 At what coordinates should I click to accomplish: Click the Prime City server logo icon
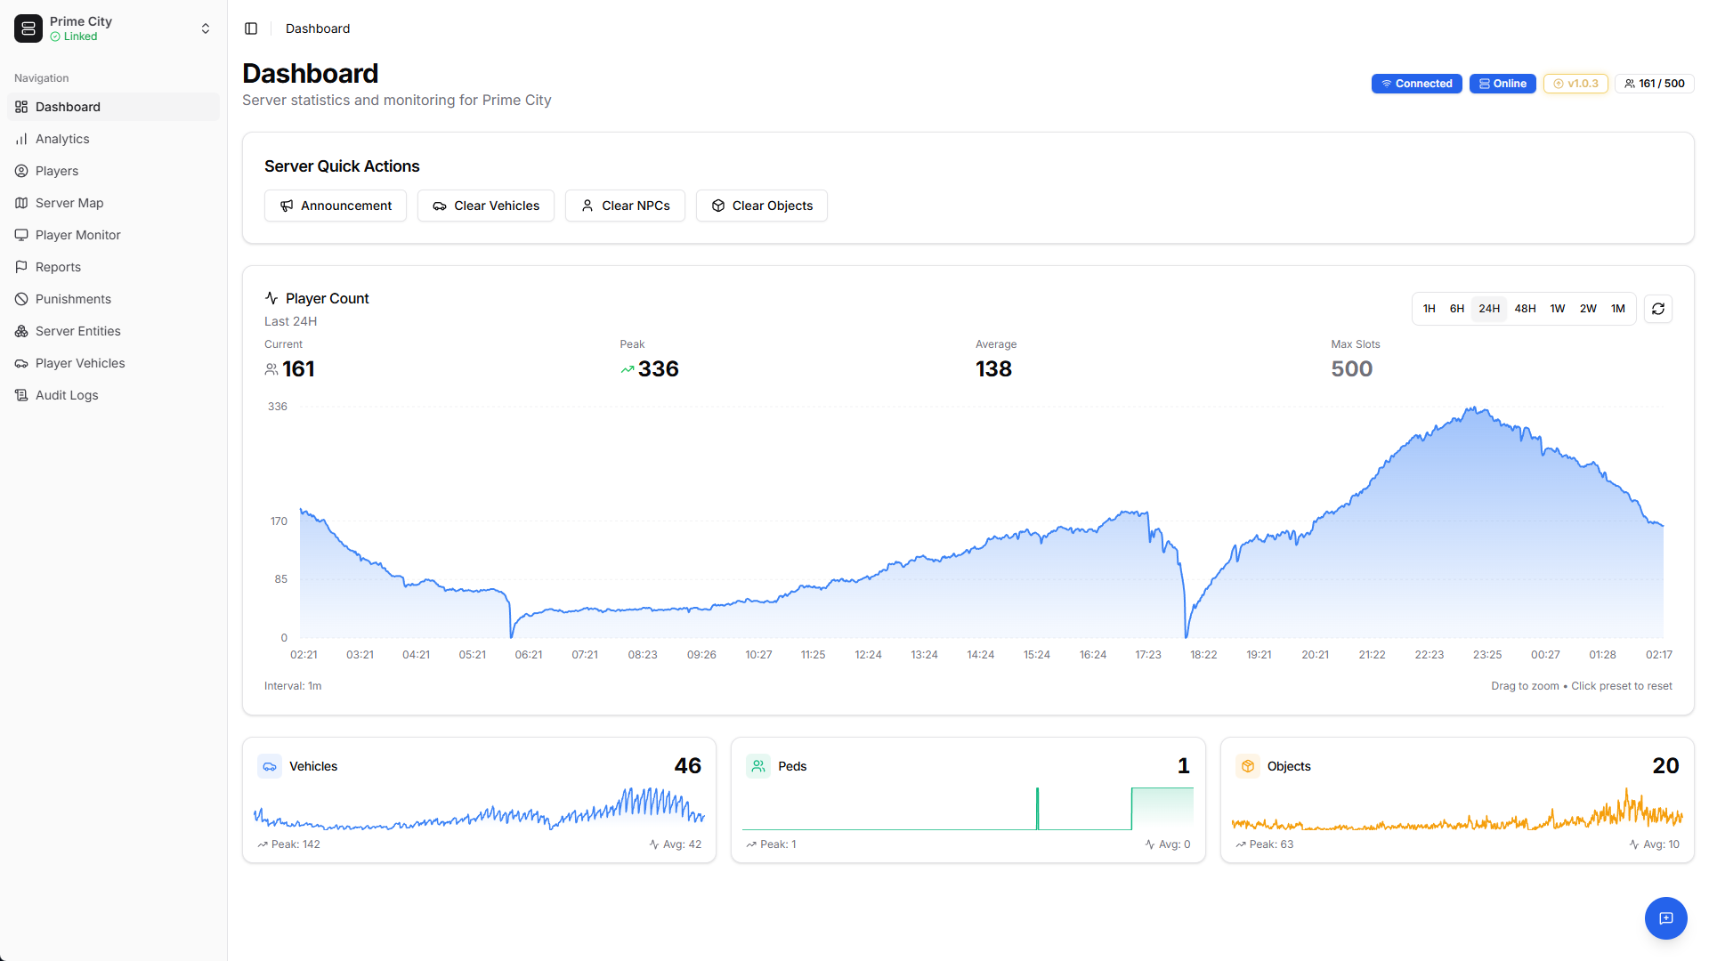click(28, 28)
